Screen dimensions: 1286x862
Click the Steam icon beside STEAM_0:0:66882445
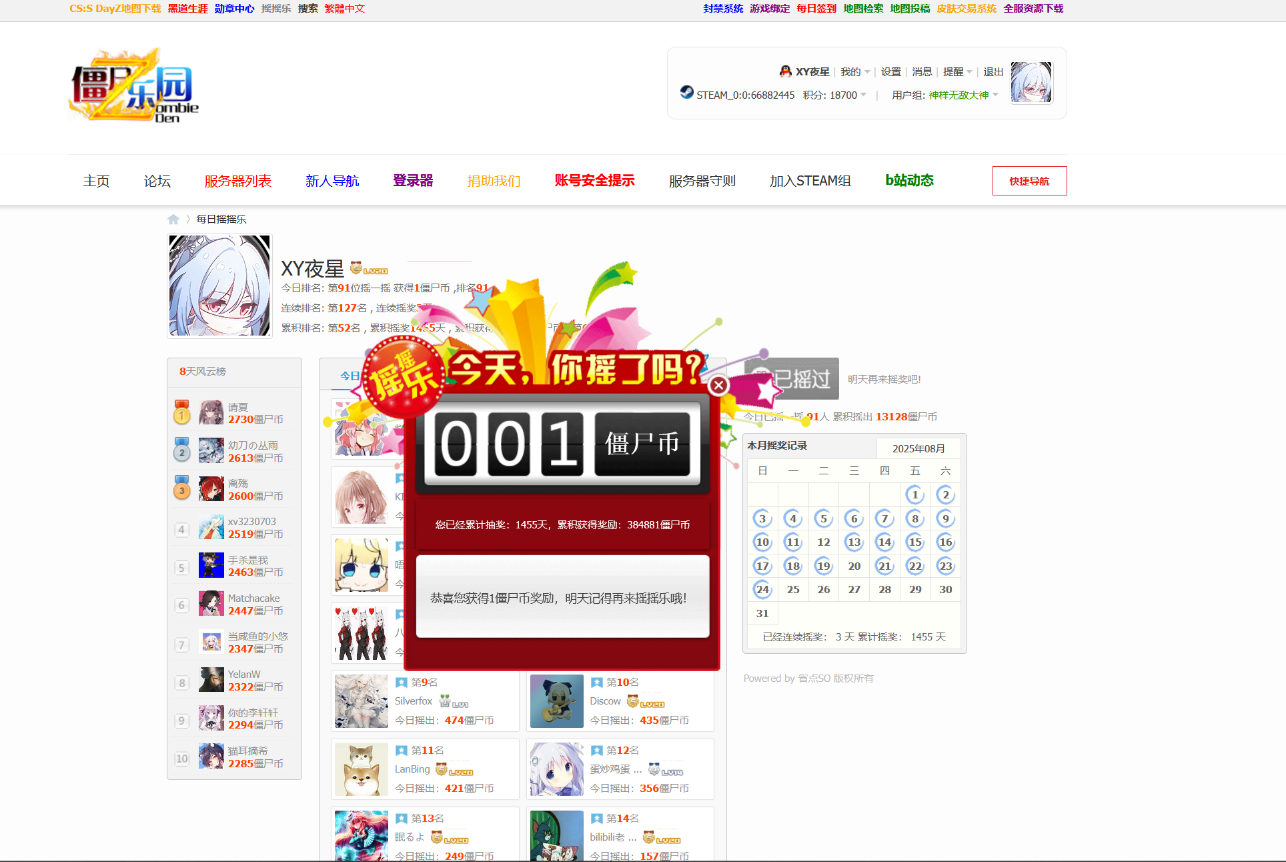(686, 92)
